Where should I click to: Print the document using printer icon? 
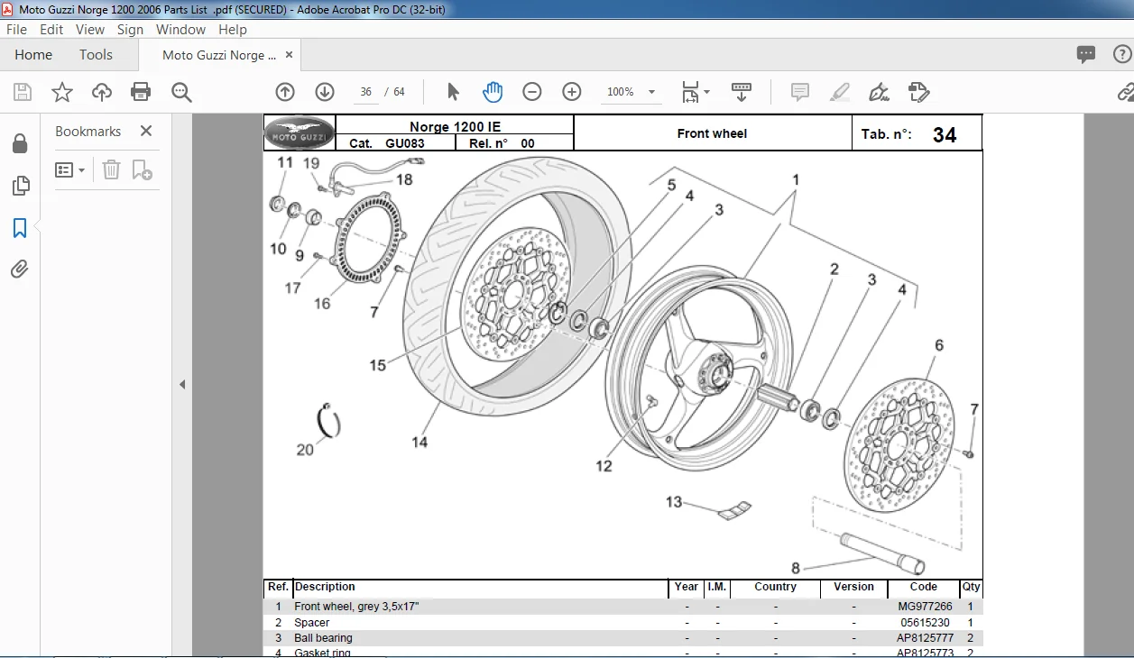141,92
